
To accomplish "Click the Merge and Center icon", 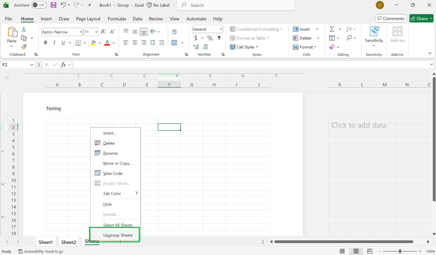I will tap(174, 43).
